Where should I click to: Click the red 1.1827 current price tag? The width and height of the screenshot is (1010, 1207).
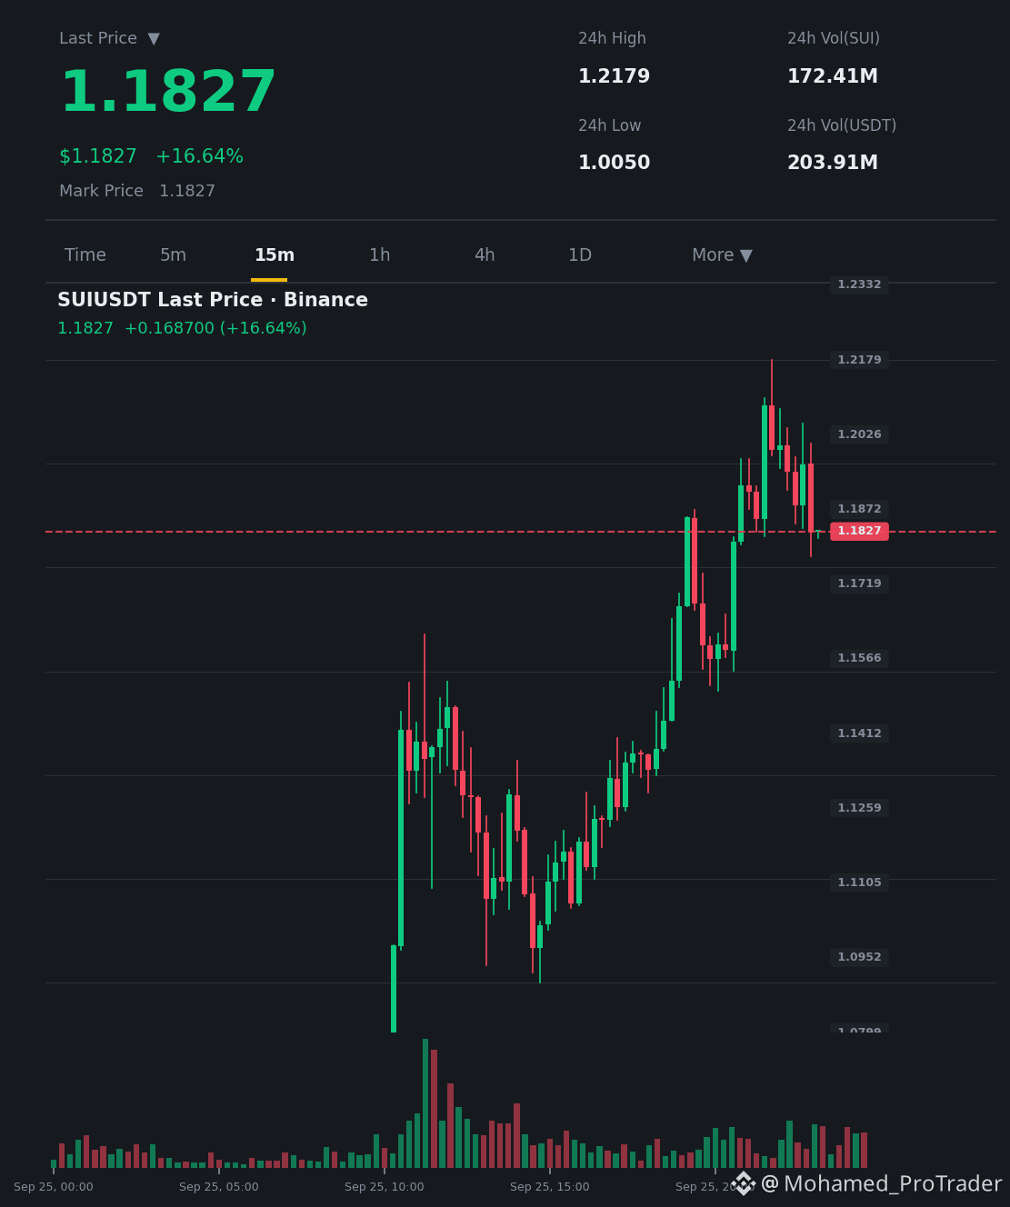click(859, 531)
